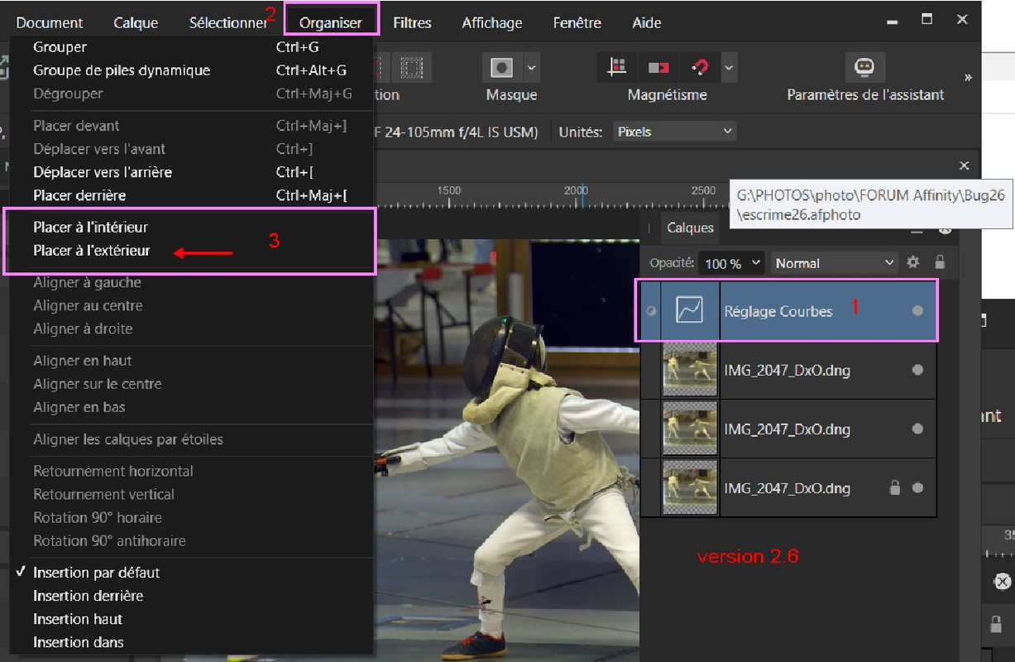Select checked Insertion par défaut option
The height and width of the screenshot is (662, 1015).
[x=190, y=573]
